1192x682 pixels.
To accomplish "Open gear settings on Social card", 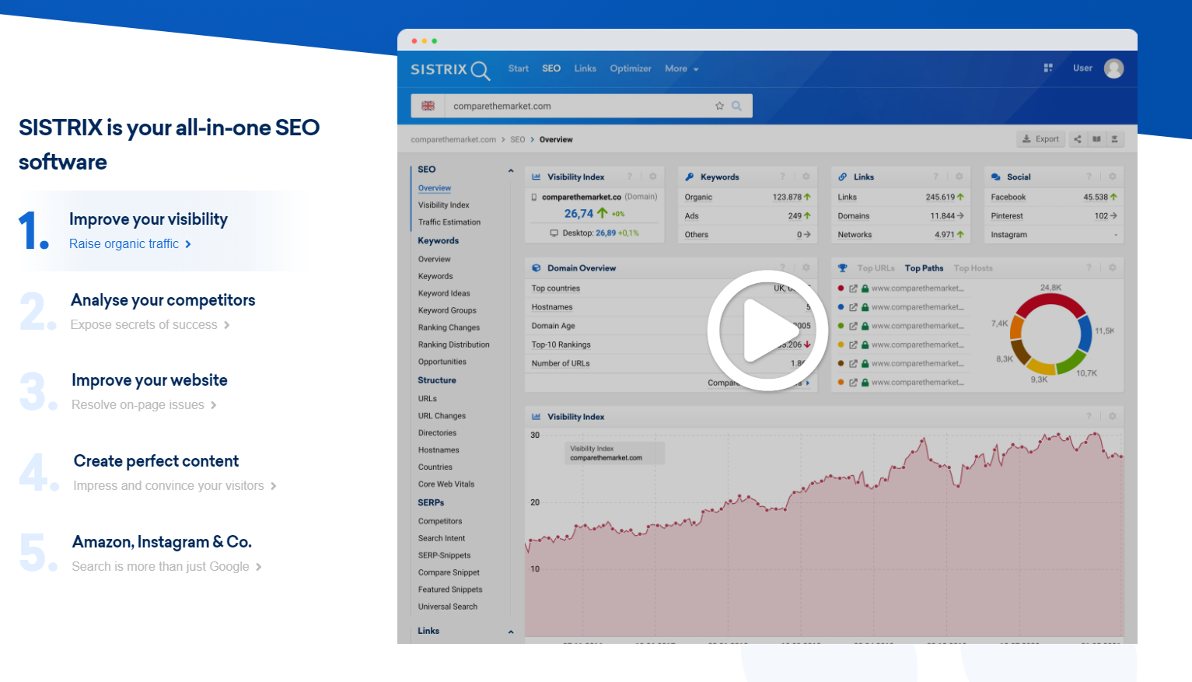I will pyautogui.click(x=1113, y=177).
